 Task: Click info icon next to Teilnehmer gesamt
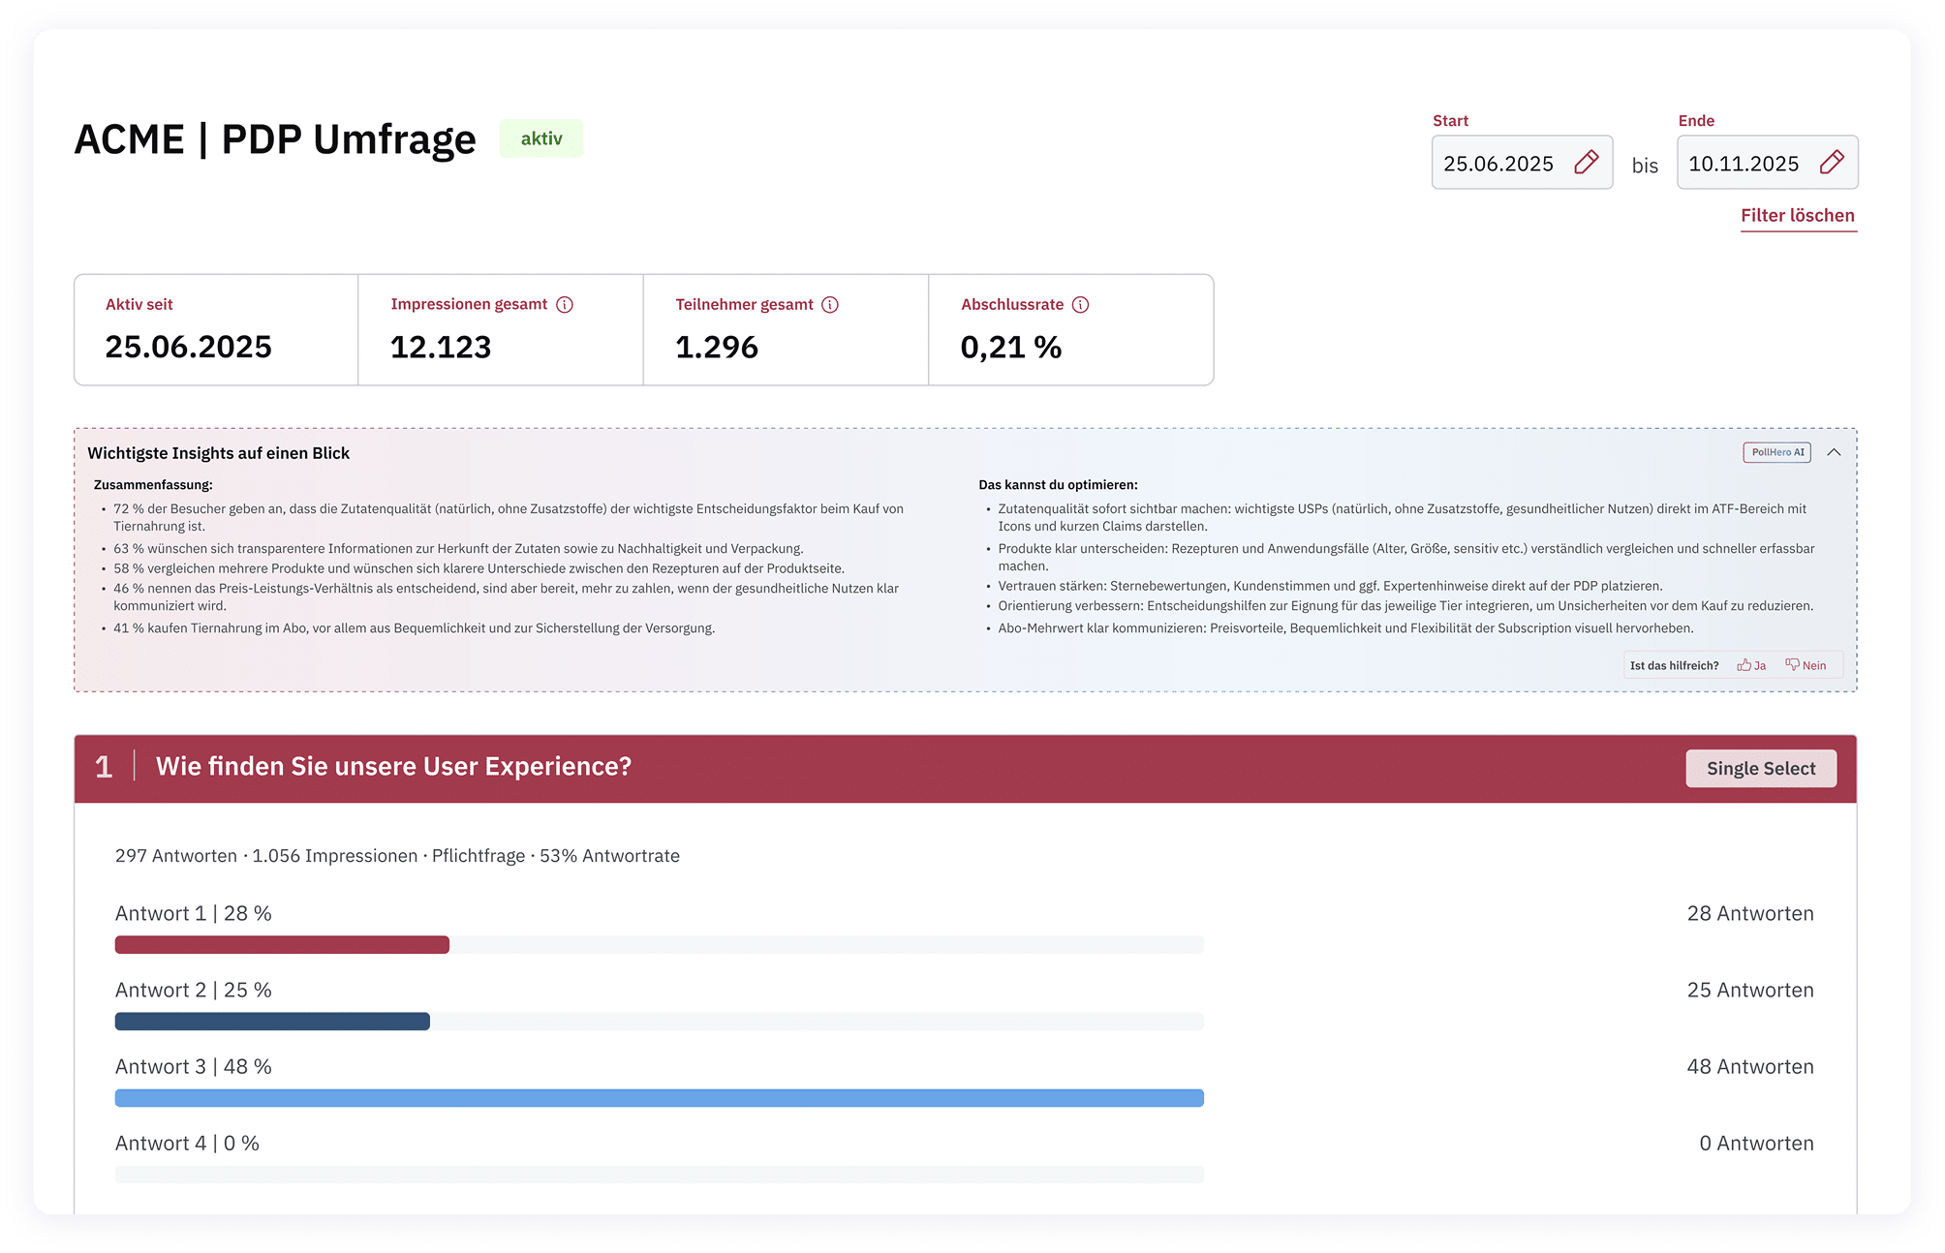830,305
